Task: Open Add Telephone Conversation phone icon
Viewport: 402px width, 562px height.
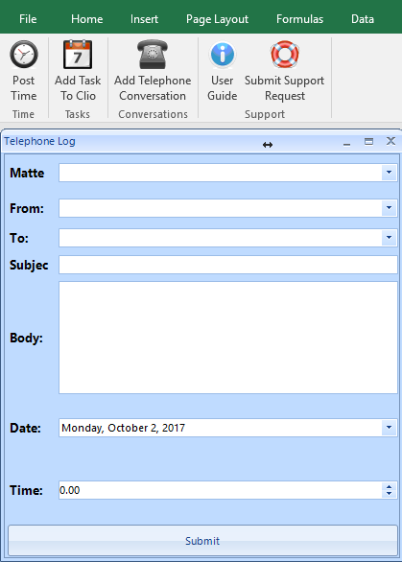Action: [x=153, y=55]
